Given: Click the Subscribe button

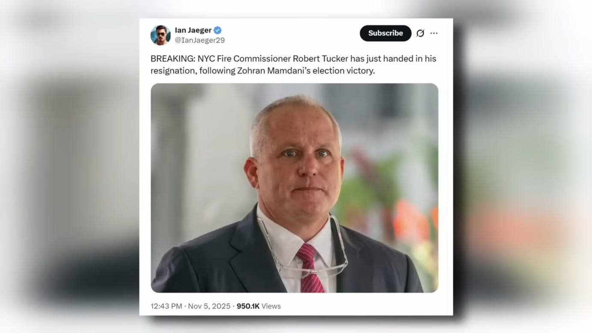Looking at the screenshot, I should pos(385,33).
